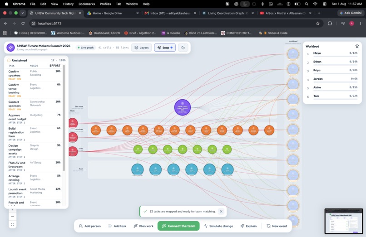Click Plan work in bottom toolbar
This screenshot has width=366, height=237.
point(143,226)
